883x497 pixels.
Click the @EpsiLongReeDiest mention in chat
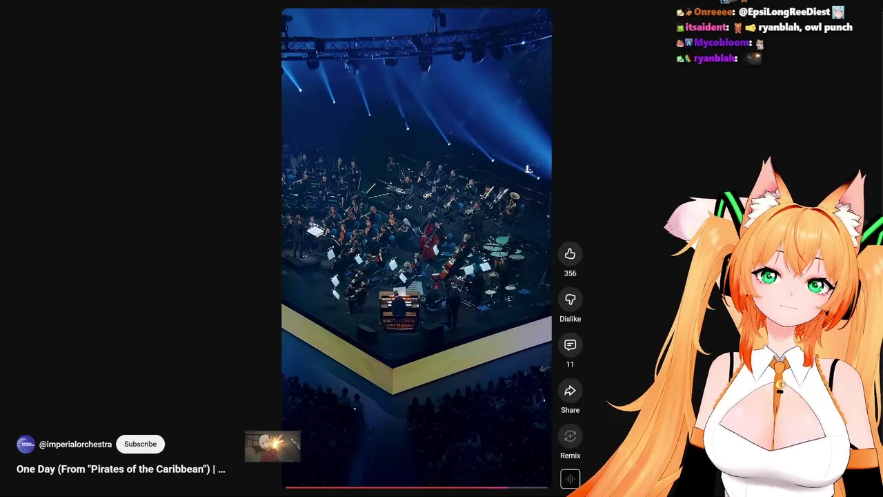(x=784, y=12)
